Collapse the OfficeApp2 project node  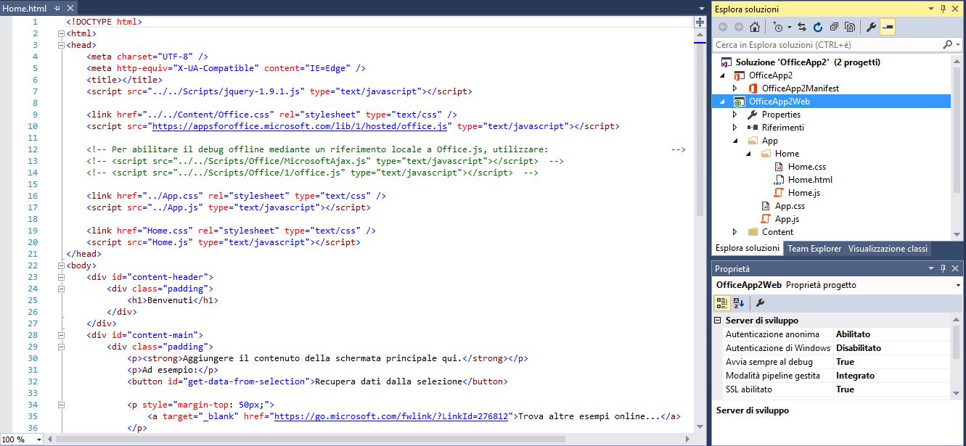click(x=722, y=75)
